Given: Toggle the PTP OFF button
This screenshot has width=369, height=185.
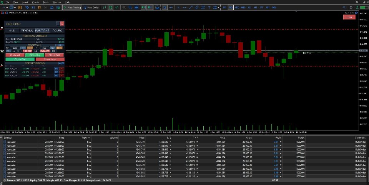Looking at the screenshot, I should pos(28,51).
